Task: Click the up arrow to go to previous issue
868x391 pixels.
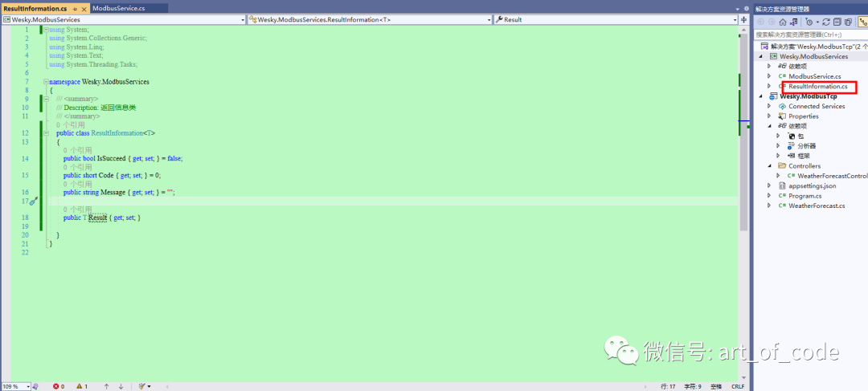Action: [106, 386]
